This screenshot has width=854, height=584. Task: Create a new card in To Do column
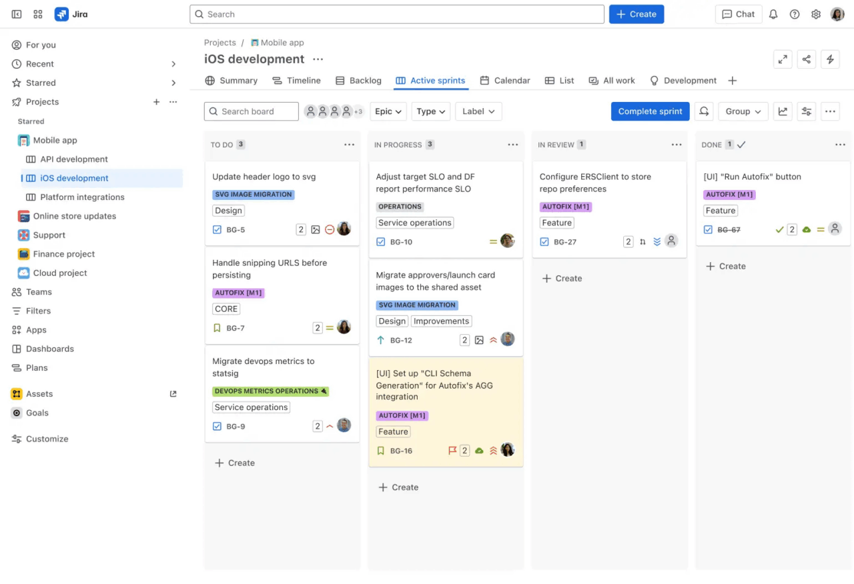[x=234, y=463]
